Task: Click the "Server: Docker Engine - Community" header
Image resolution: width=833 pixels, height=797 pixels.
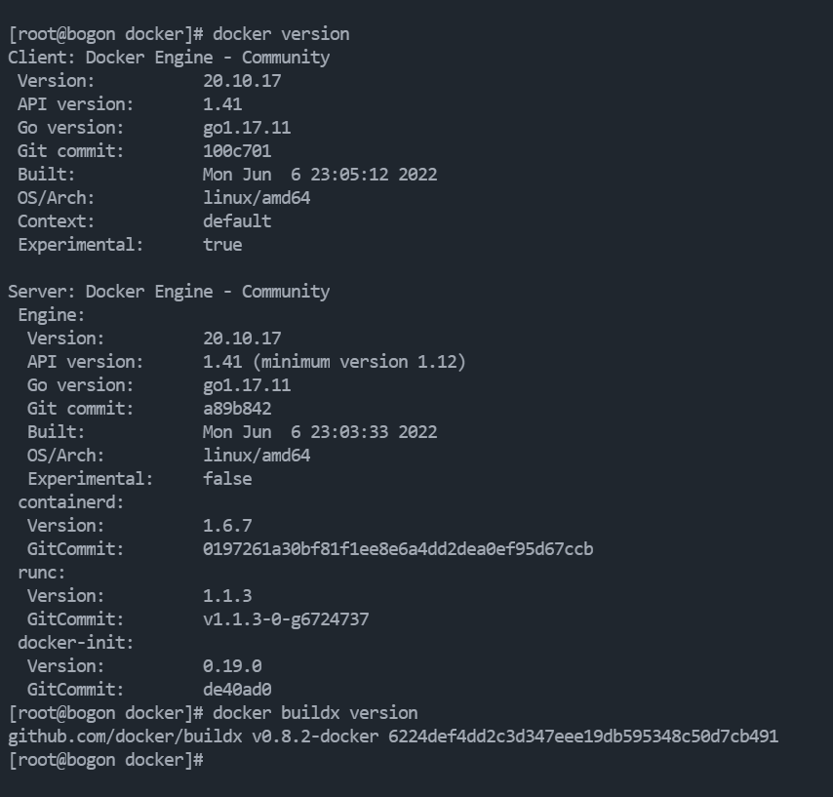Action: pos(169,291)
